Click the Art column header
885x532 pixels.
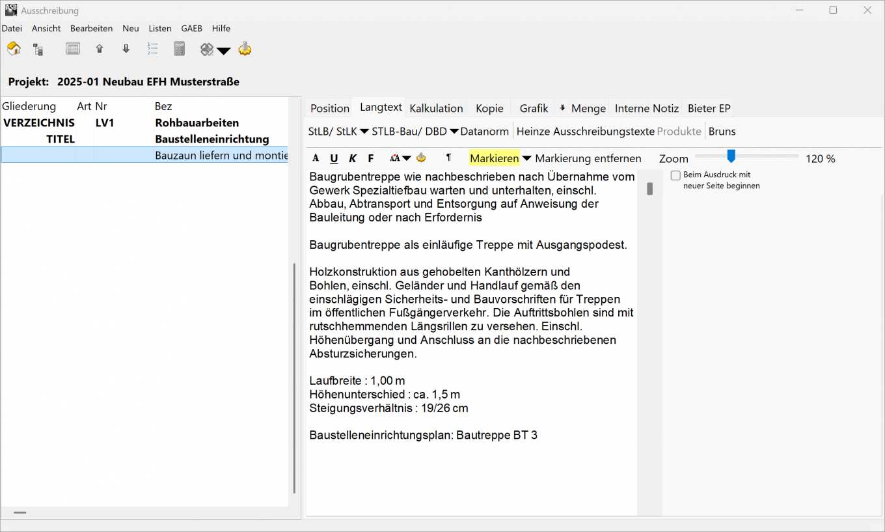coord(84,106)
